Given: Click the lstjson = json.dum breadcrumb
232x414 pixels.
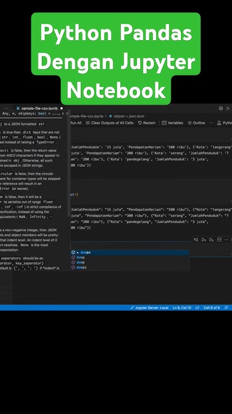Looking at the screenshot, I should point(127,116).
